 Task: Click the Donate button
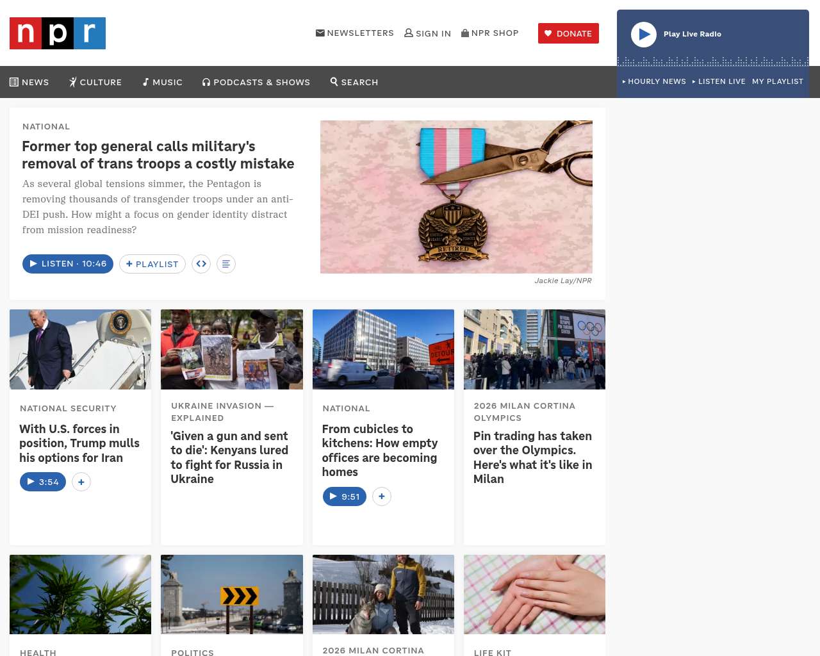pos(568,33)
